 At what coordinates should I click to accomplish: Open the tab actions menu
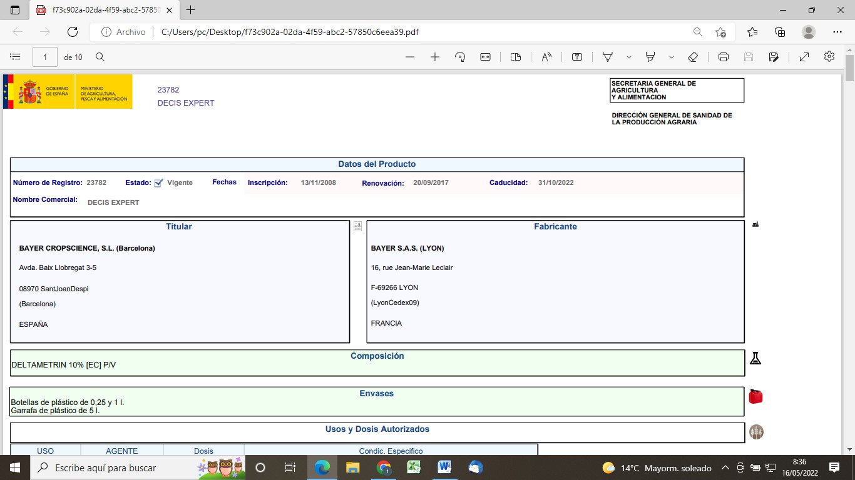tap(15, 10)
